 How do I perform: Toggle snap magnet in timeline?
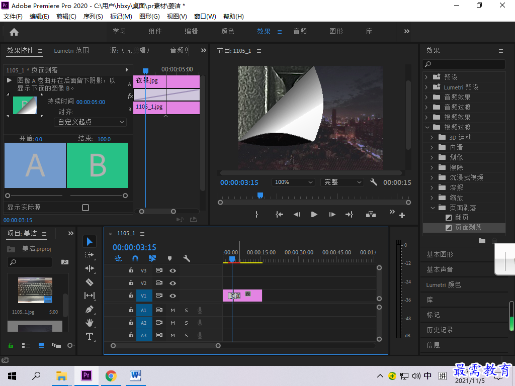click(x=135, y=258)
